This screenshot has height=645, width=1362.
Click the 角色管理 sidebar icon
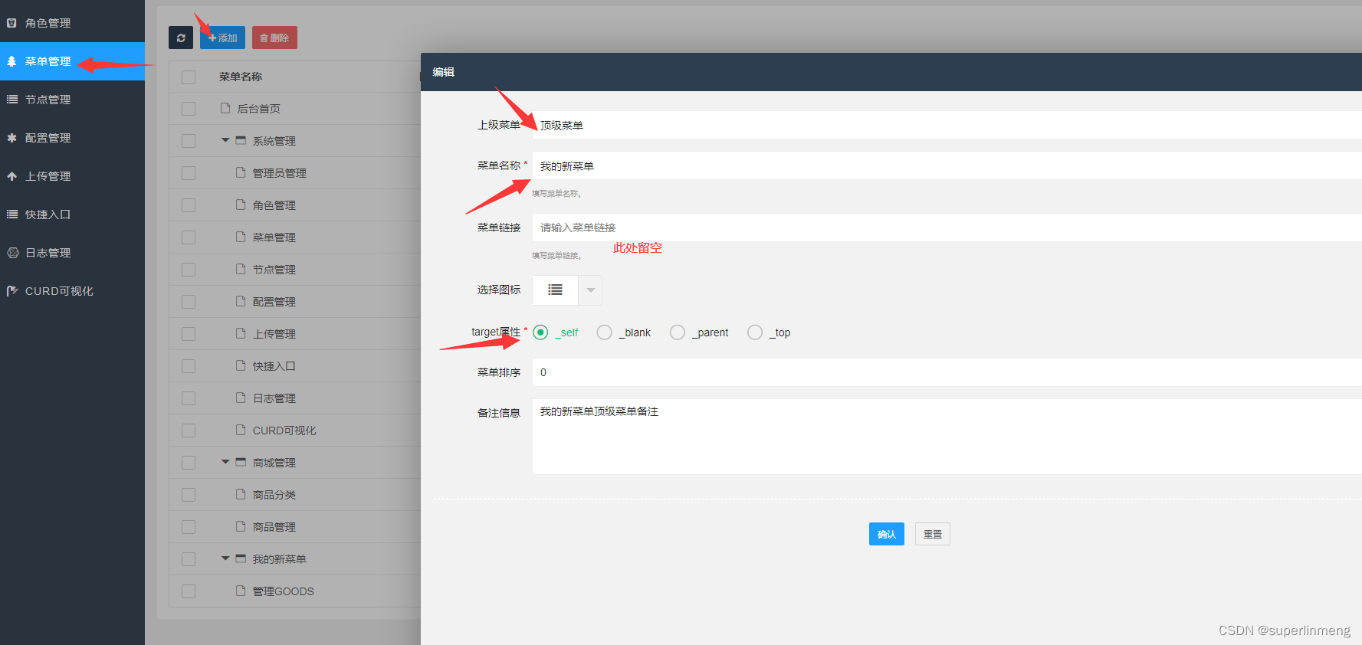pos(11,23)
